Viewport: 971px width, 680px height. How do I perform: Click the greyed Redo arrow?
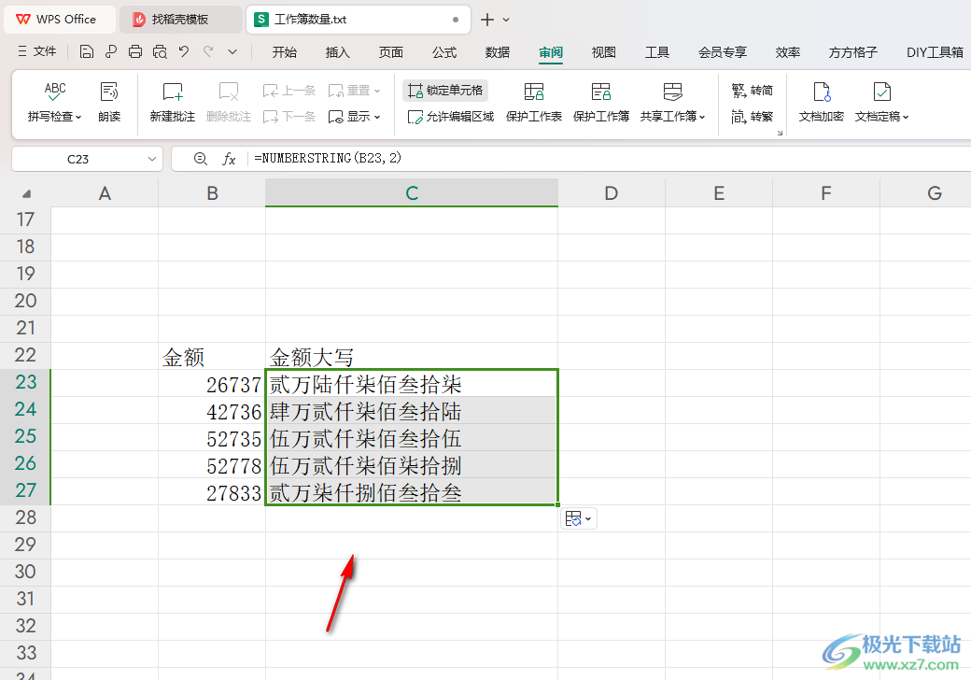pyautogui.click(x=209, y=52)
